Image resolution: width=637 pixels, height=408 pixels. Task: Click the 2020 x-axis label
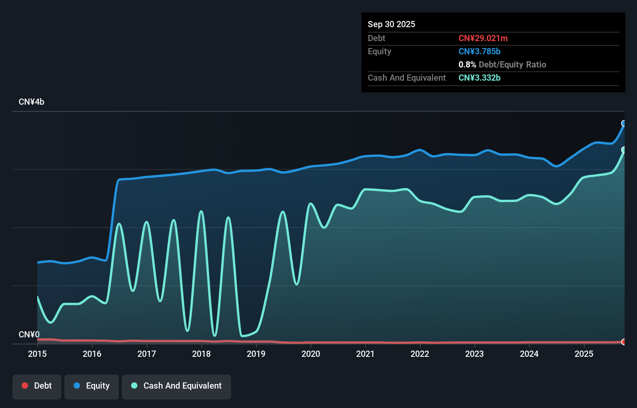311,354
